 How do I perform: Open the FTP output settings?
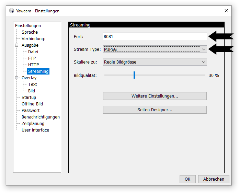(32, 58)
